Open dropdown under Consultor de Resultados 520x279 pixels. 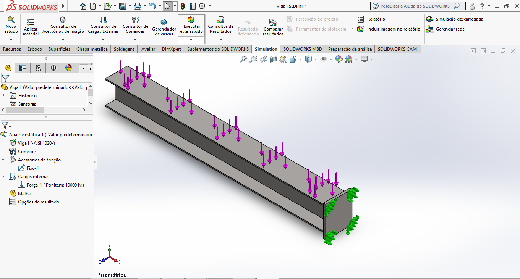220,40
